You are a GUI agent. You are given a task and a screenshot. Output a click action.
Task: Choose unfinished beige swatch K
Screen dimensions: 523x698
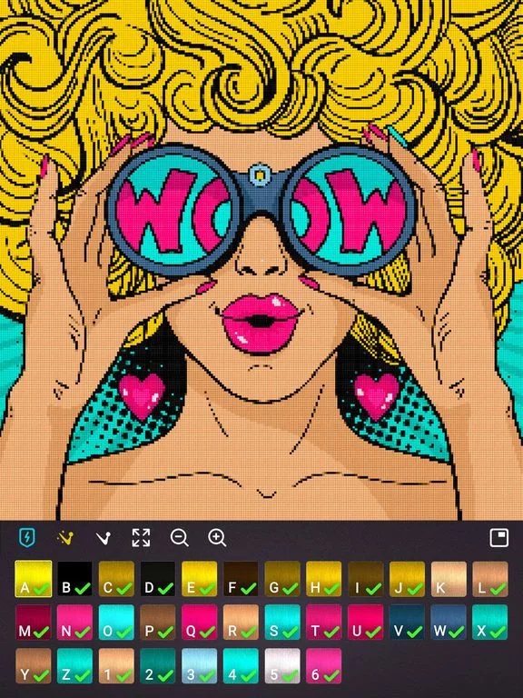[x=449, y=579]
